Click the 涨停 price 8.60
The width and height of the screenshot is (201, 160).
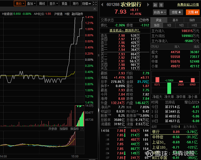[122, 99]
